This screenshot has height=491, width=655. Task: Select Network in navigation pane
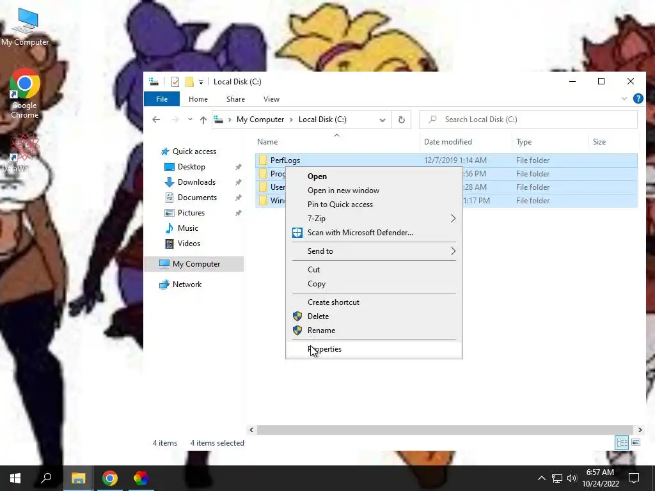[x=187, y=284]
